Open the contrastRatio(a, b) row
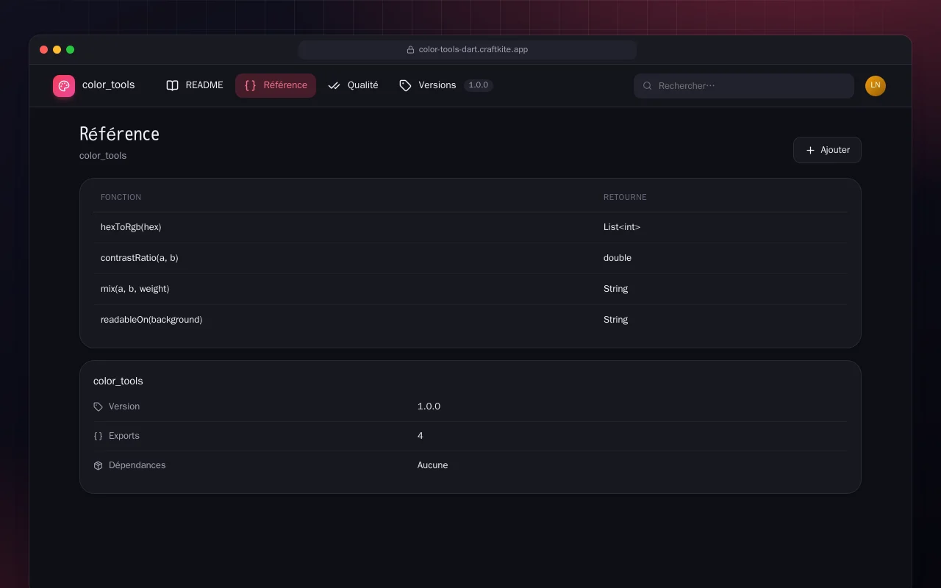 tap(470, 258)
